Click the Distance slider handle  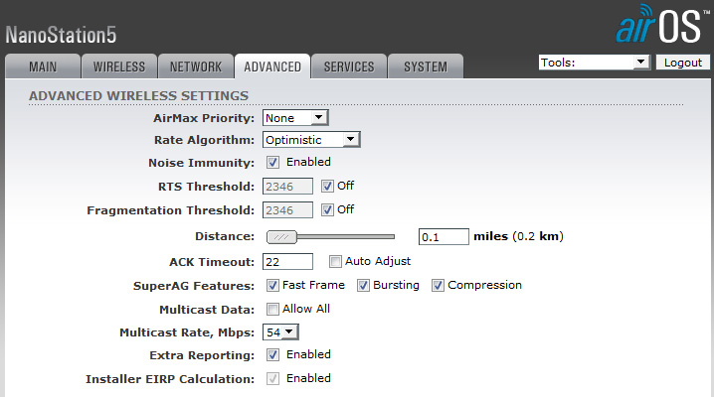point(283,236)
